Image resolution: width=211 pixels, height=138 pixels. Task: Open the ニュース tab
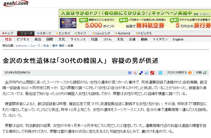(26, 33)
